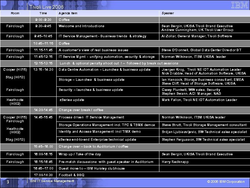Select 'Srdjan Ljubisavljevic, SW Technical sales specialist'
This screenshot has height=188, width=250.
pos(205,132)
